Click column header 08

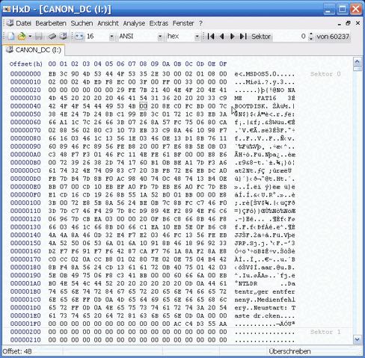point(143,64)
